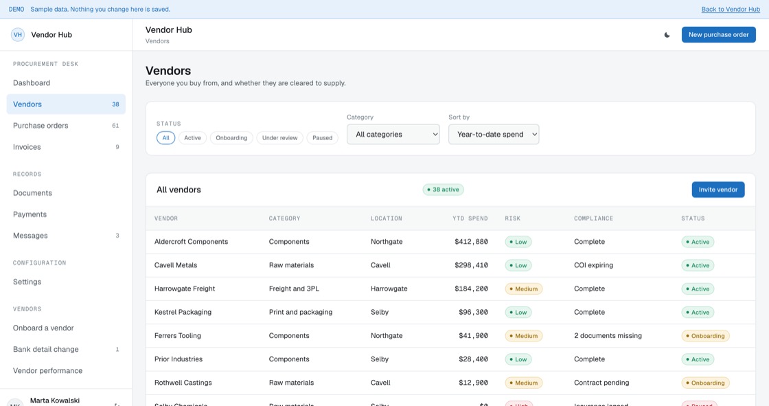This screenshot has height=406, width=769.
Task: Open Bank detail change
Action: [66, 350]
